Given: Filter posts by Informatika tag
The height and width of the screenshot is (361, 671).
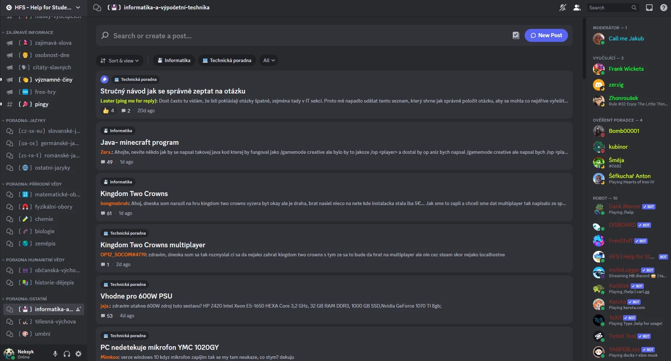Looking at the screenshot, I should coord(174,61).
